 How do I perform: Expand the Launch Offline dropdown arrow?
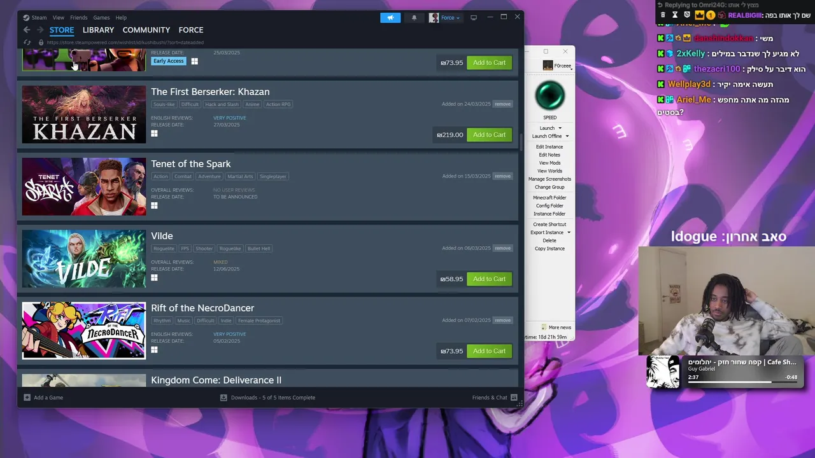[567, 136]
